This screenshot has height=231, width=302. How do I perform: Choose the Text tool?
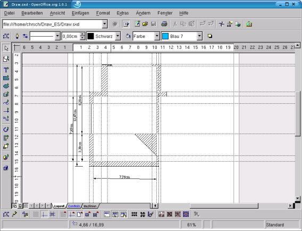pyautogui.click(x=6, y=70)
